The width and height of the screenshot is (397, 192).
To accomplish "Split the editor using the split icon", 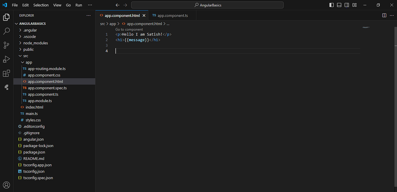I will click(x=384, y=15).
